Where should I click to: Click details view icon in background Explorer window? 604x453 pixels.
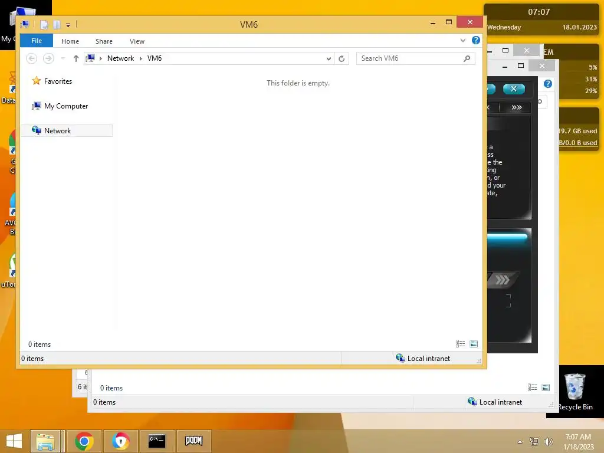click(533, 387)
